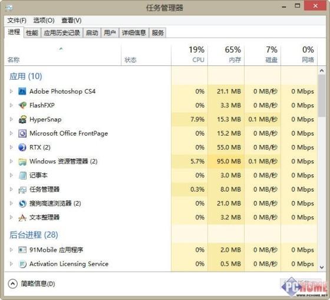Expand the 搜狗高速浏览器 (2) group
Screen dimensions: 330x300
pyautogui.click(x=11, y=203)
